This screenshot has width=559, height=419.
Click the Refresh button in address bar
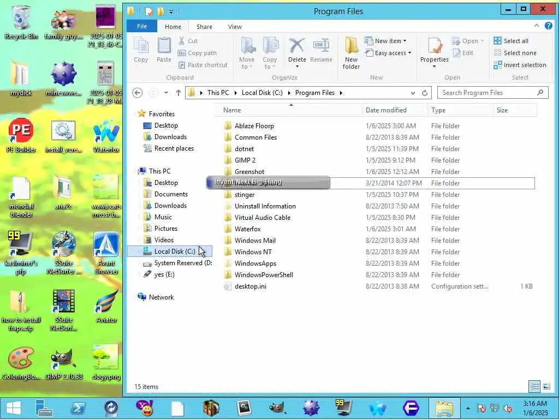(425, 93)
